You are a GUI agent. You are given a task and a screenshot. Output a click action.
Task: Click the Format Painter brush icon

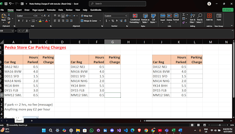tap(9, 23)
